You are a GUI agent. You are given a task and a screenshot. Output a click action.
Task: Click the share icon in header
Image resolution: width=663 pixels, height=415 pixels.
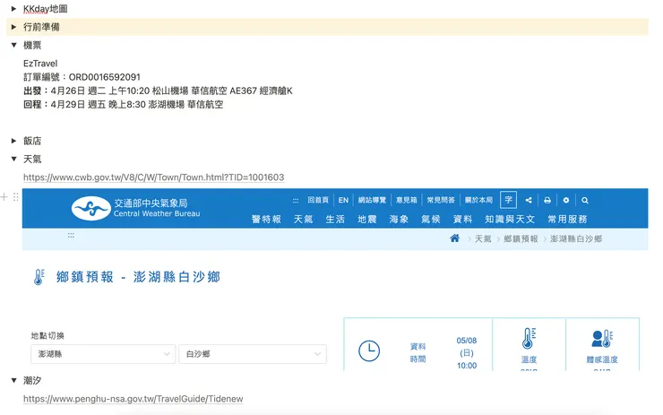click(529, 200)
